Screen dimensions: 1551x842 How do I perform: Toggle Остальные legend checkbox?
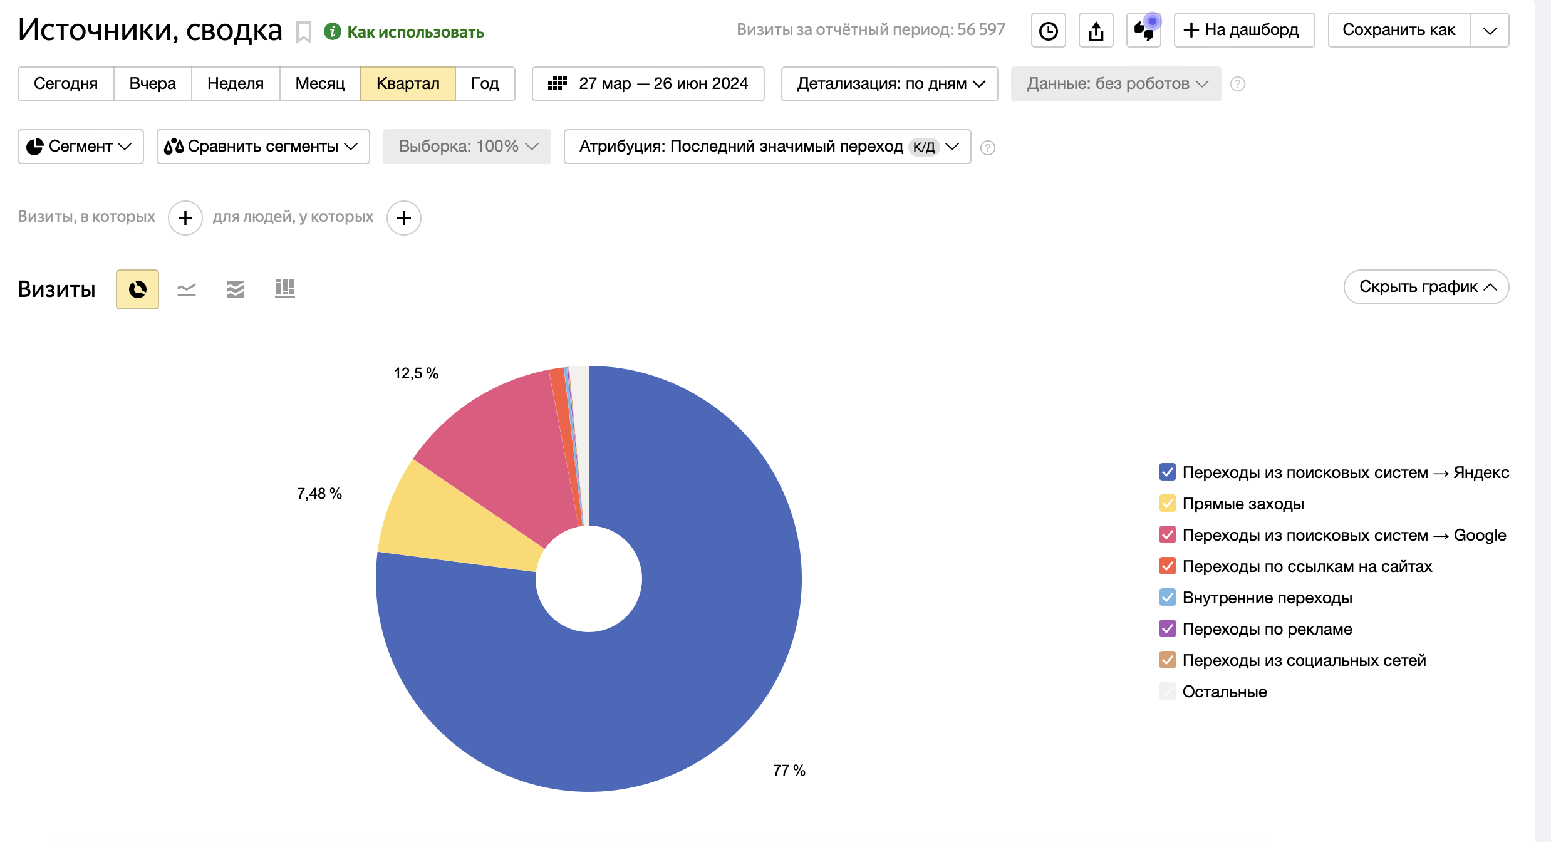coord(1168,692)
